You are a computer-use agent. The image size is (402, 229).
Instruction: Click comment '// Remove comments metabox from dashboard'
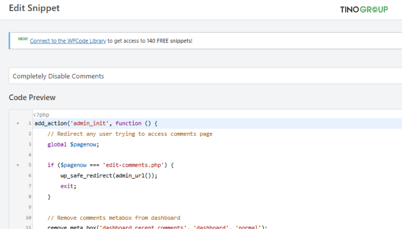114,218
